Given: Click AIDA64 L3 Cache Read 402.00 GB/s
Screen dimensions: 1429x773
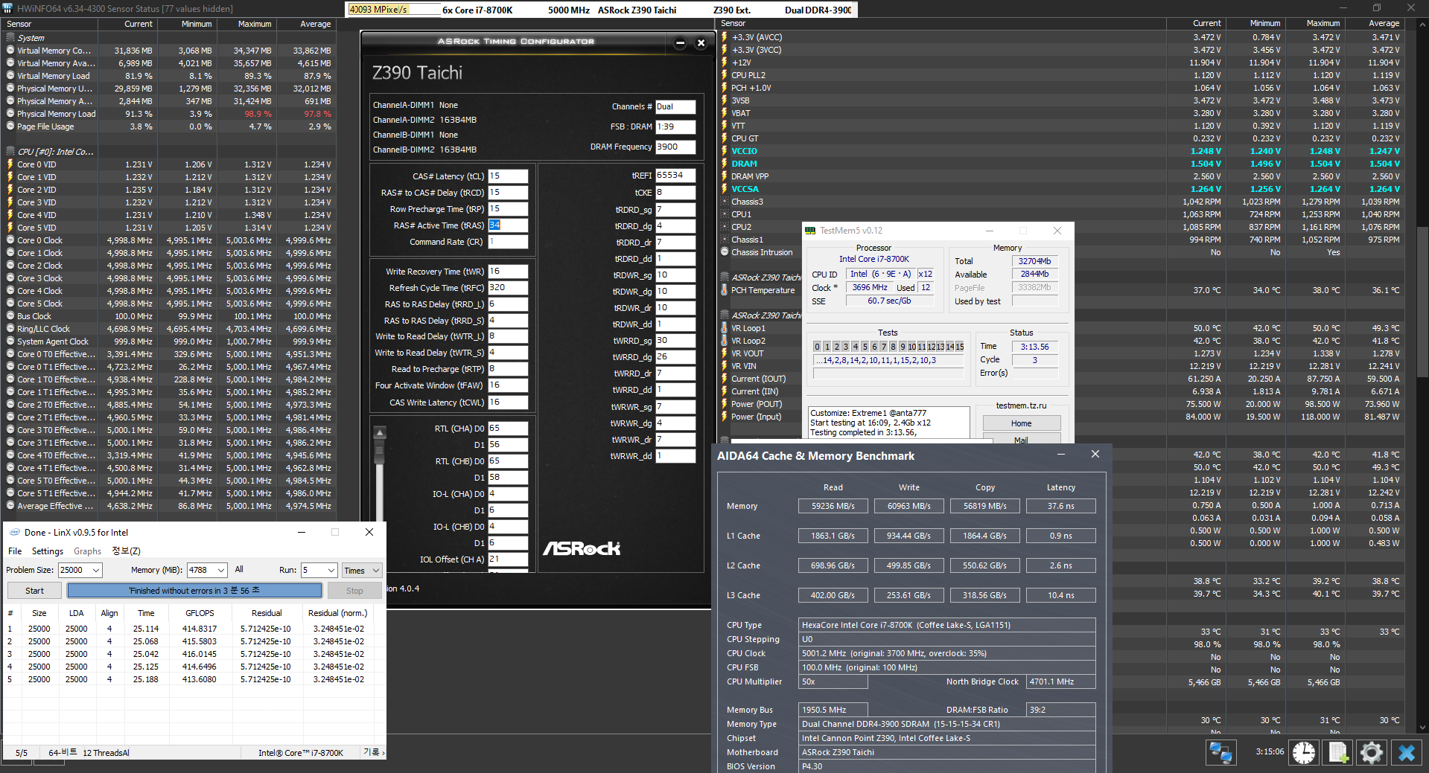Looking at the screenshot, I should (x=833, y=595).
